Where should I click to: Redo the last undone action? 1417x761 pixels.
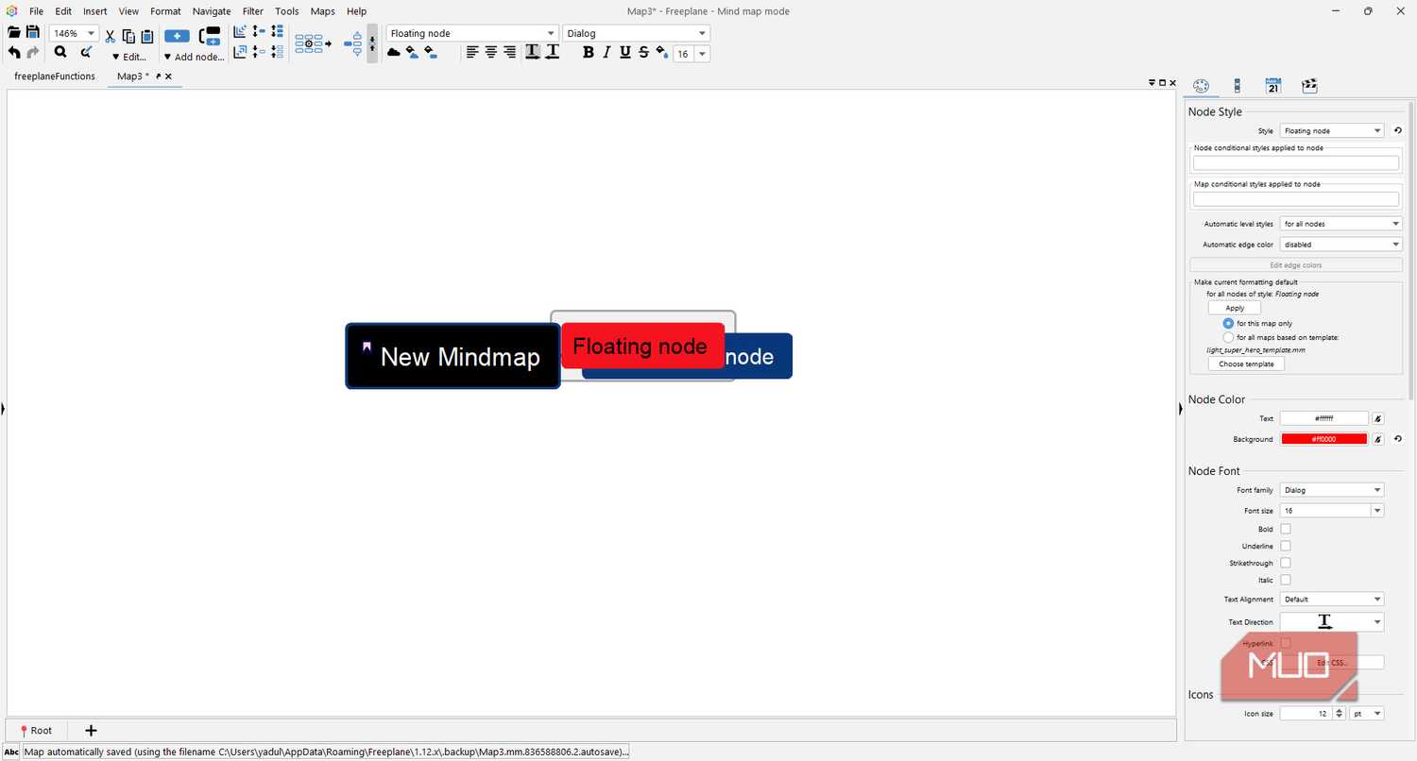click(33, 53)
